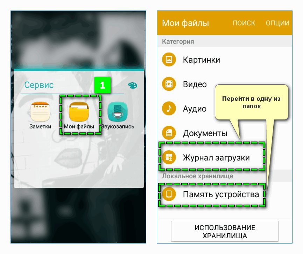Open the Журнал загрузки download icon

pyautogui.click(x=169, y=157)
